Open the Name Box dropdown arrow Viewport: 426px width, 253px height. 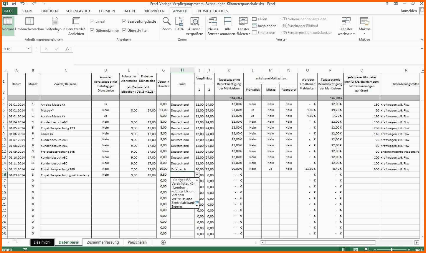pos(29,49)
